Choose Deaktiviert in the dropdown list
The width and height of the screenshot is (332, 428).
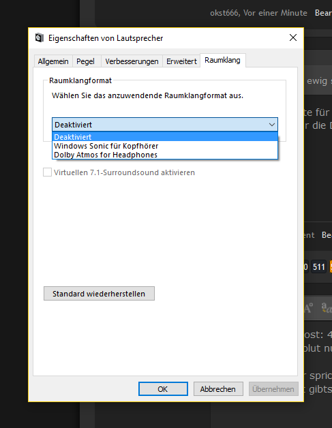[x=165, y=137]
